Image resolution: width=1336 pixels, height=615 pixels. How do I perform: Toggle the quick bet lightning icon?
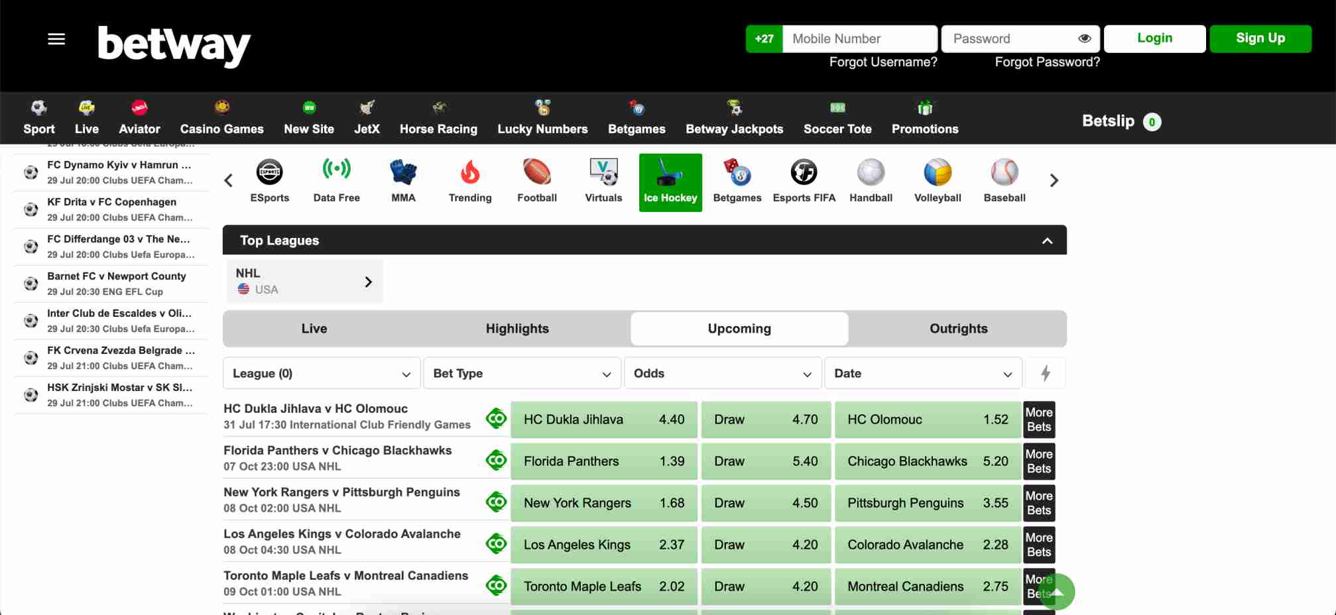1046,373
